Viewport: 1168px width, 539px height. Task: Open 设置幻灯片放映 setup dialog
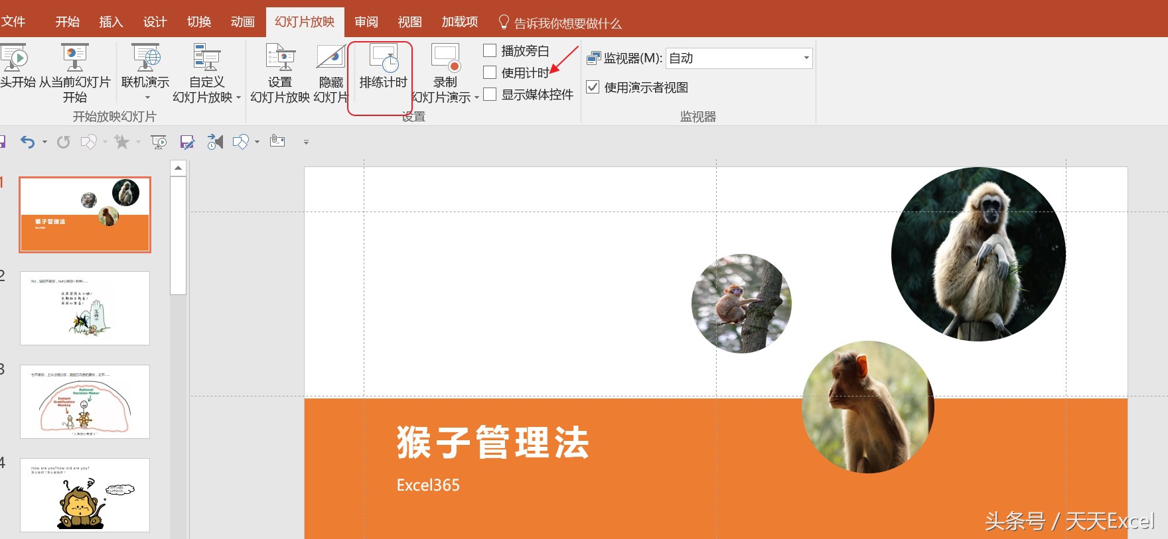280,72
